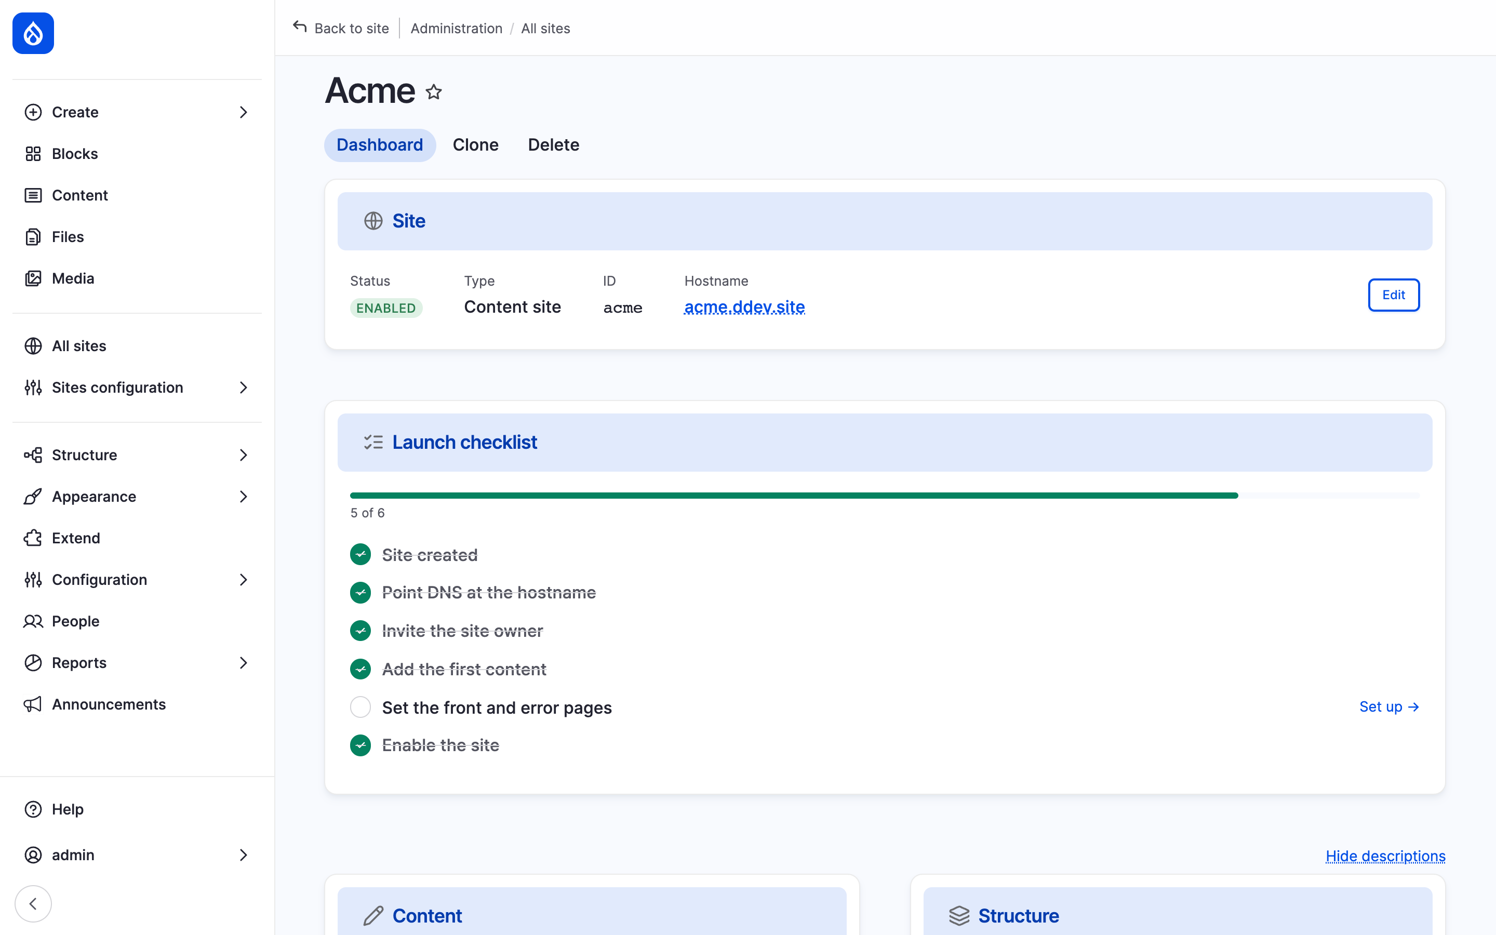Image resolution: width=1496 pixels, height=935 pixels.
Task: Click the Set up link
Action: [x=1388, y=707]
